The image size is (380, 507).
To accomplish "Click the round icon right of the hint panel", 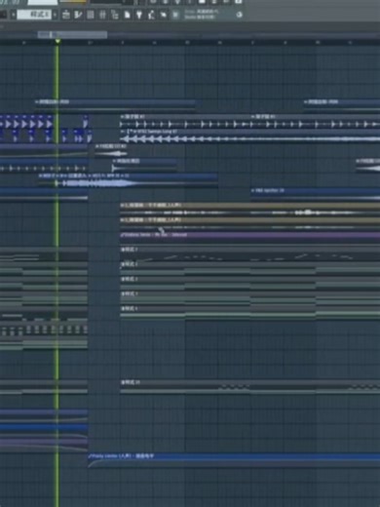I will pos(240,15).
